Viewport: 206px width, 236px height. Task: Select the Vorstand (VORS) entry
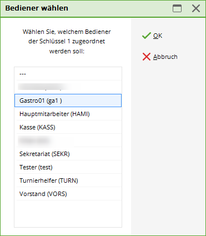tap(68, 194)
